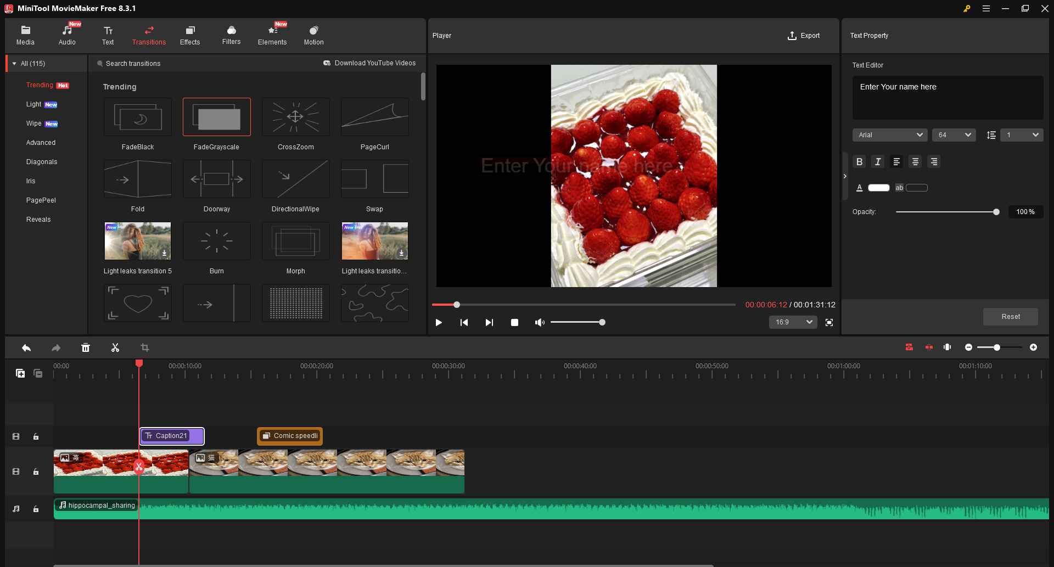1054x567 pixels.
Task: Click the Export button
Action: coord(804,36)
